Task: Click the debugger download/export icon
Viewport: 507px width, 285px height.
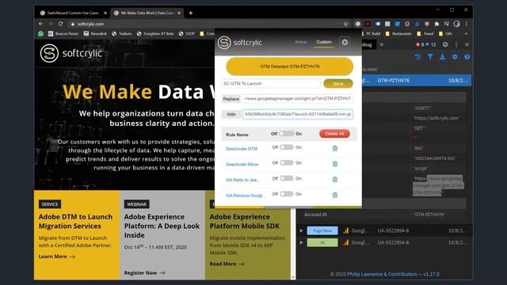Action: point(442,57)
